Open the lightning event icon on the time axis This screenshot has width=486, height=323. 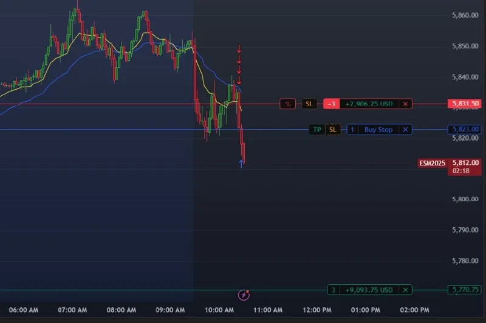(x=244, y=295)
